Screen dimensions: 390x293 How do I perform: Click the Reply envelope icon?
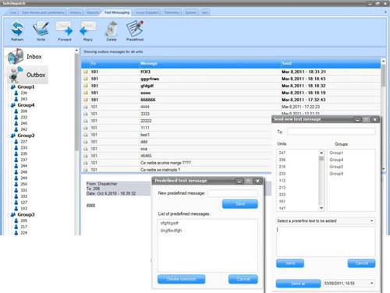(88, 28)
